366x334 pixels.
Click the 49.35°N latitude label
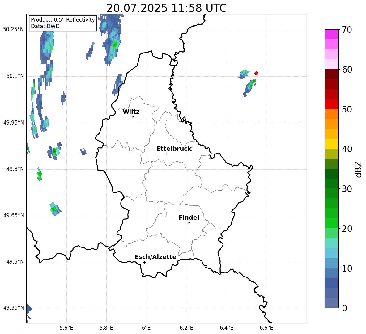click(x=14, y=308)
